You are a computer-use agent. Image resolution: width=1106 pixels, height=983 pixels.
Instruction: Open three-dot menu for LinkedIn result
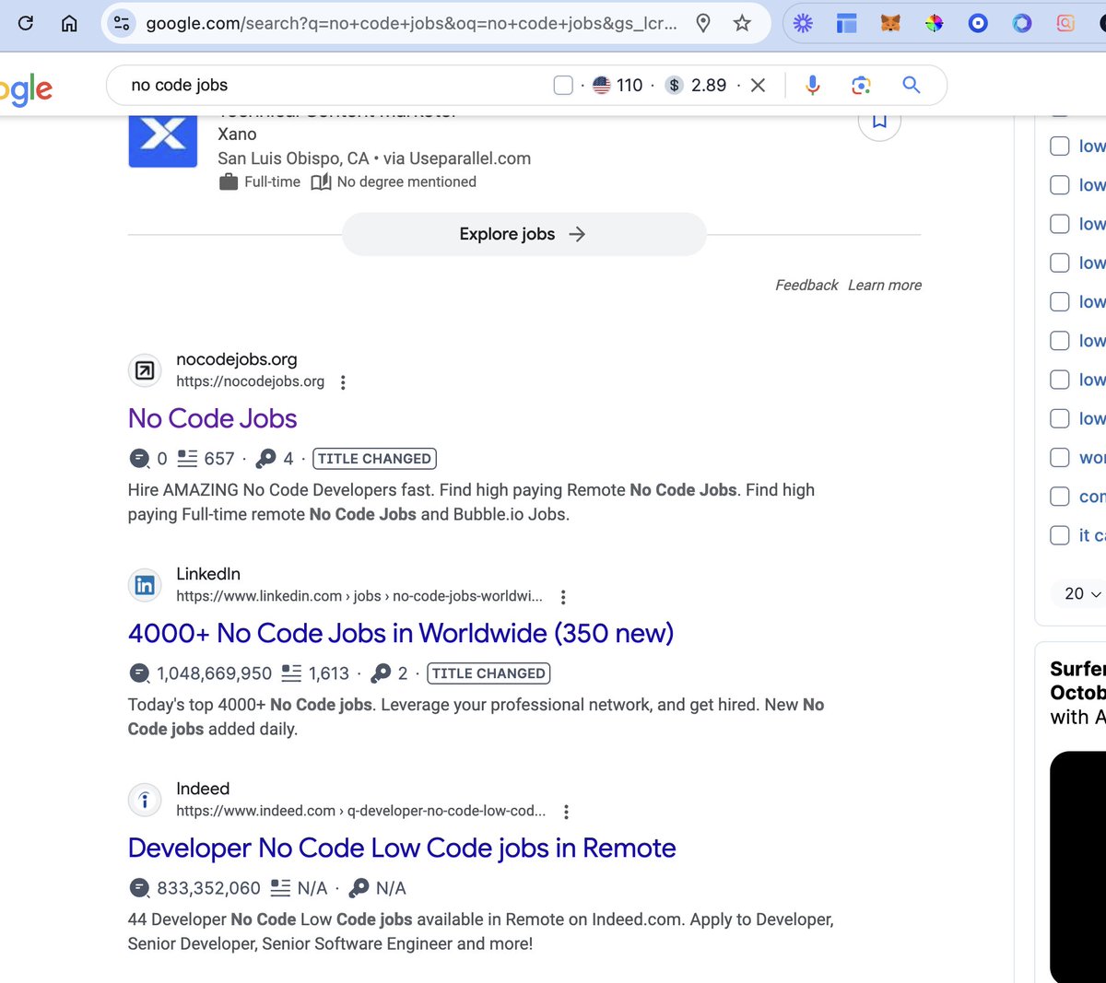[563, 597]
